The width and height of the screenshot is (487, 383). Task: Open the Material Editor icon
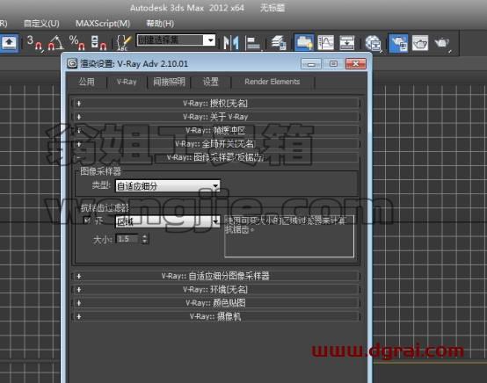(x=373, y=42)
